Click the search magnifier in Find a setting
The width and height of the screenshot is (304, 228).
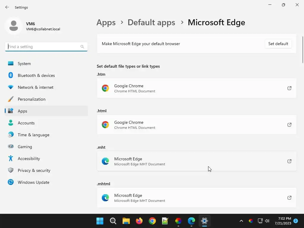click(x=82, y=47)
